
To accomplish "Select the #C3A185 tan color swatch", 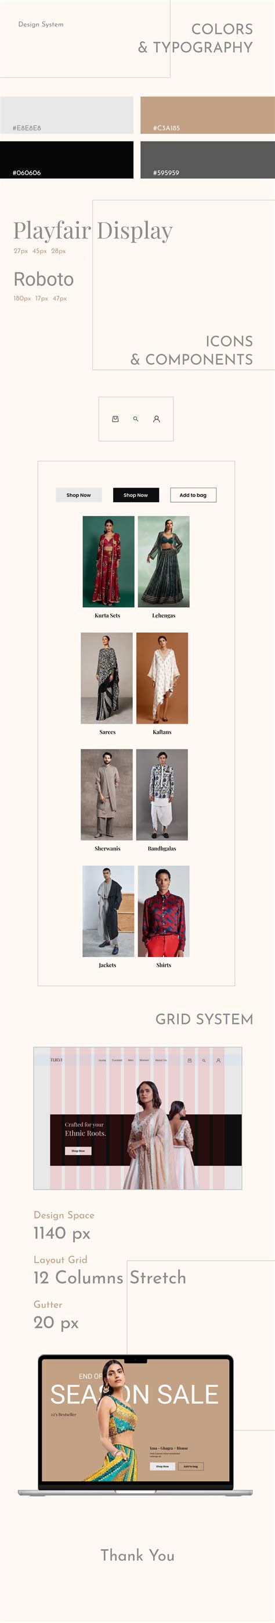I will 208,115.
